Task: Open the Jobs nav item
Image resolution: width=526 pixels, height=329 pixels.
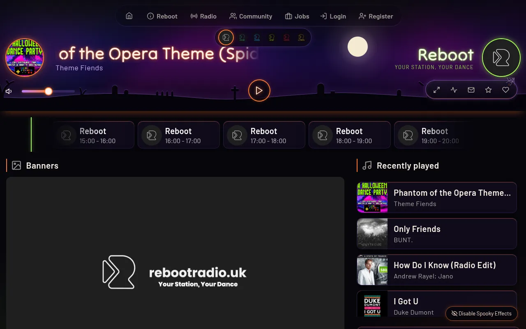Action: [x=297, y=16]
